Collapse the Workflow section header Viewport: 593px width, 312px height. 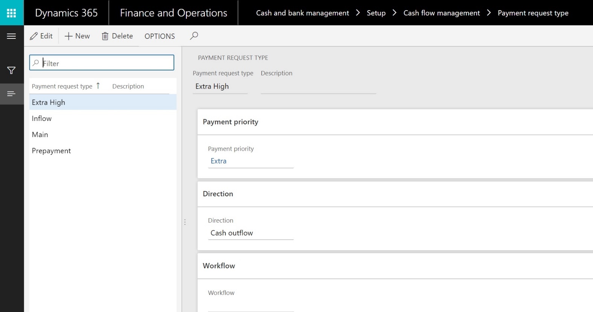click(219, 266)
